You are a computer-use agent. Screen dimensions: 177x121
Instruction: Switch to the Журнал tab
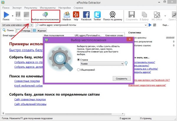point(39,31)
